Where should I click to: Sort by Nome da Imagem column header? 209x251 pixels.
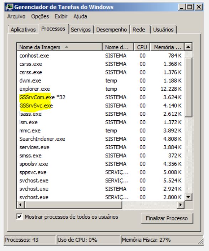(59, 47)
